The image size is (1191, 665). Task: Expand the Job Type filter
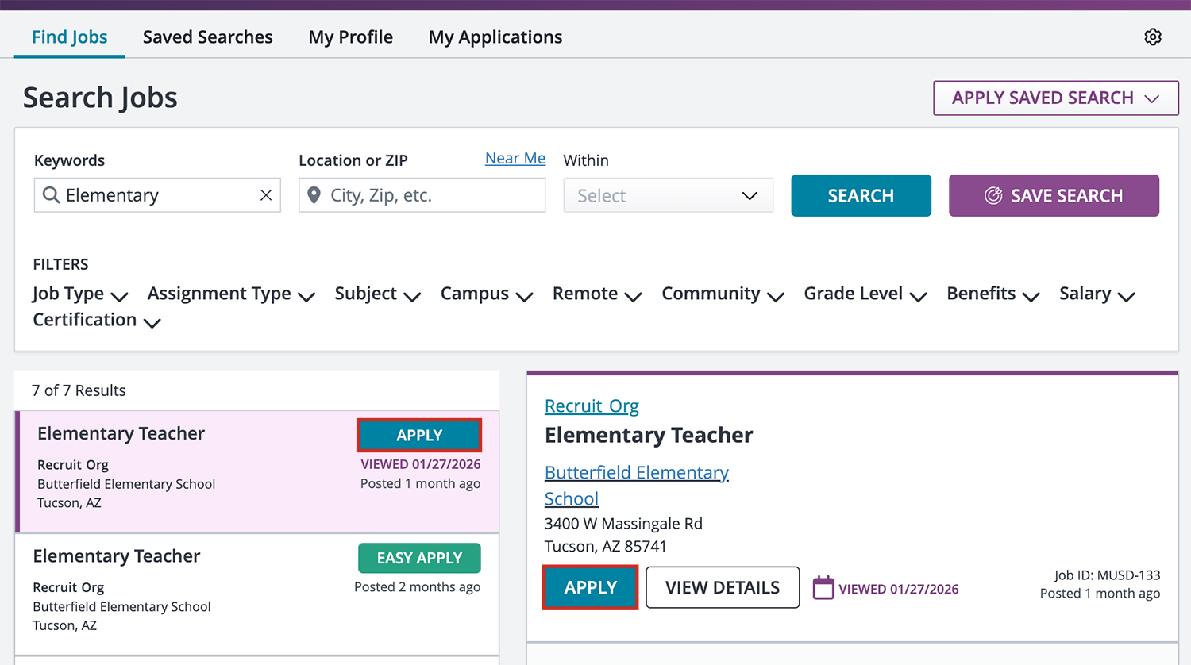click(x=79, y=294)
